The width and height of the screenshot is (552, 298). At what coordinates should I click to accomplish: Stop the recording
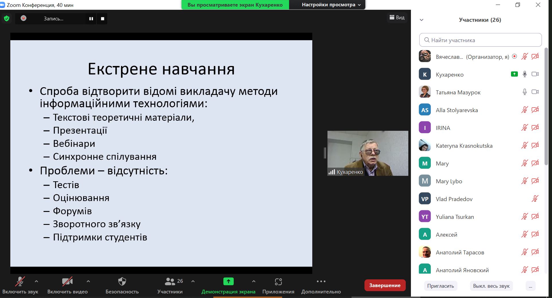tap(102, 19)
